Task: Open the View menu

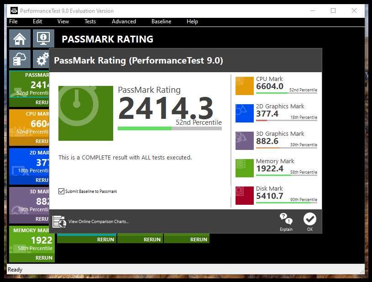Action: pyautogui.click(x=63, y=21)
